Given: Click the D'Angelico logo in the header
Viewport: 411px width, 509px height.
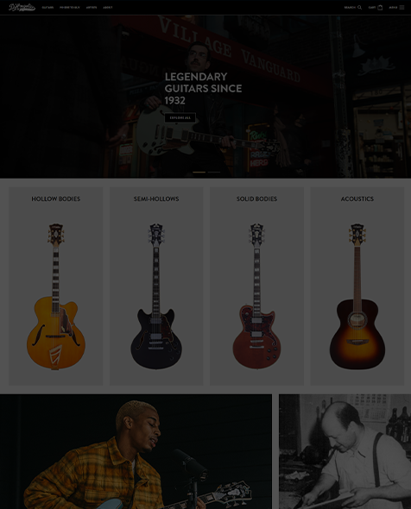Looking at the screenshot, I should (22, 7).
